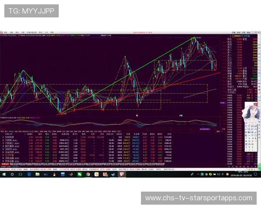
Task: Select the 大智慧 row in stock list
Action: coord(9,140)
